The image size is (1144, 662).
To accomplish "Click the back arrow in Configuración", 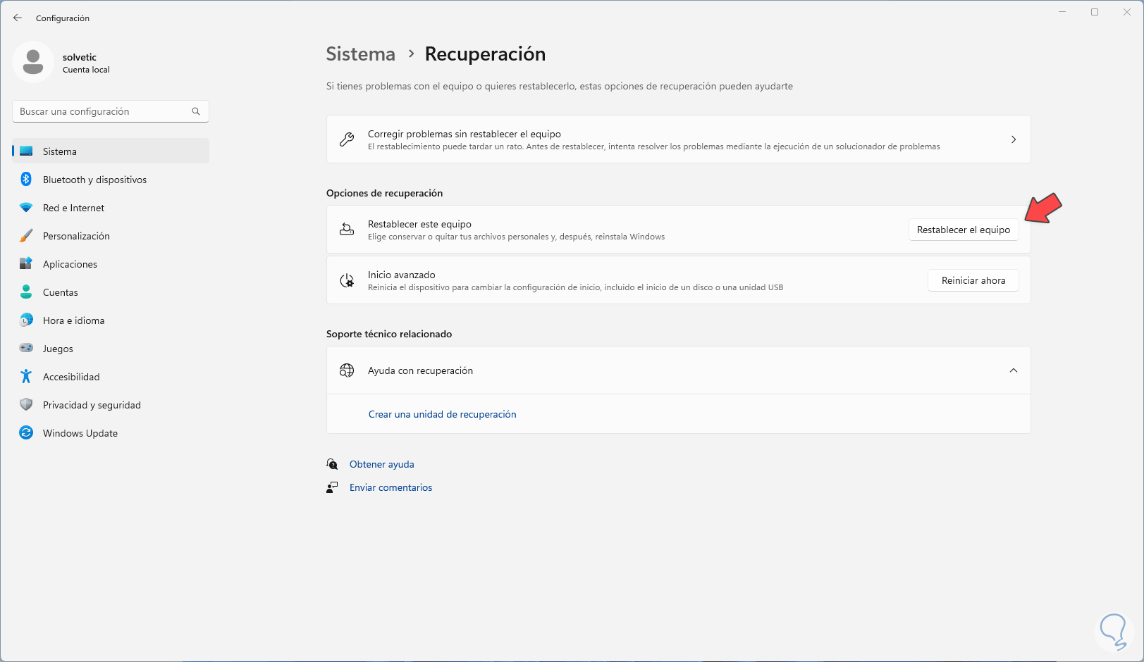I will 18,18.
